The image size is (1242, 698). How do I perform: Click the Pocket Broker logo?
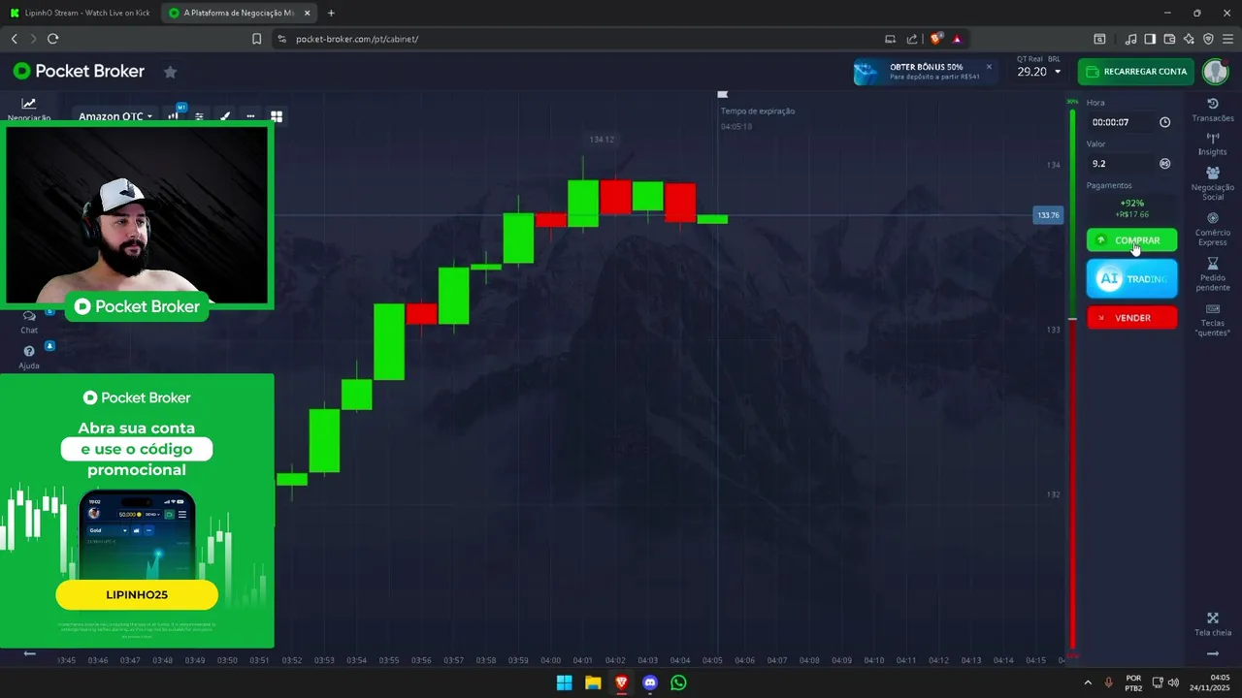click(x=79, y=71)
